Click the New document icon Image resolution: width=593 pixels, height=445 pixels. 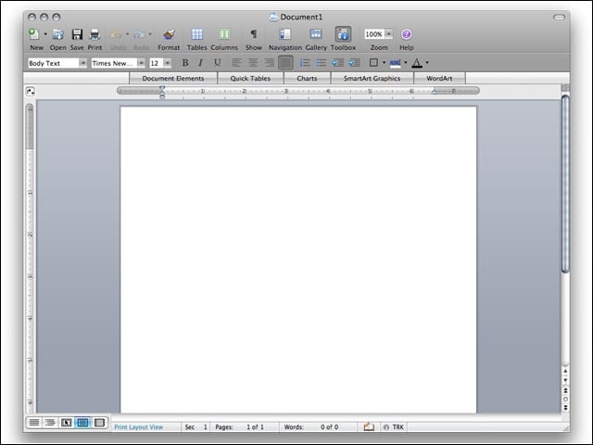[x=34, y=34]
